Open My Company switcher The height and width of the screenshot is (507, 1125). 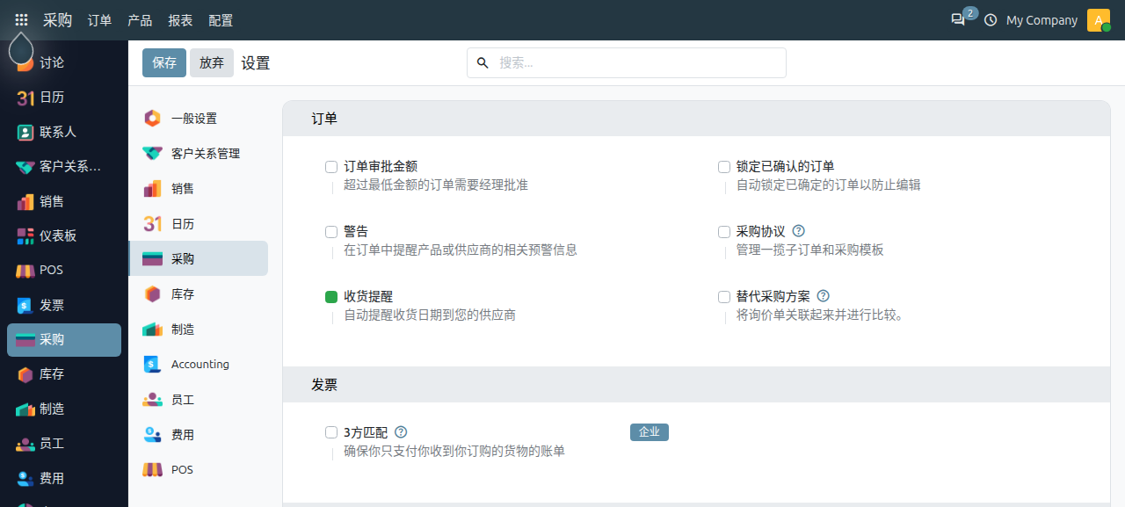(x=1042, y=20)
